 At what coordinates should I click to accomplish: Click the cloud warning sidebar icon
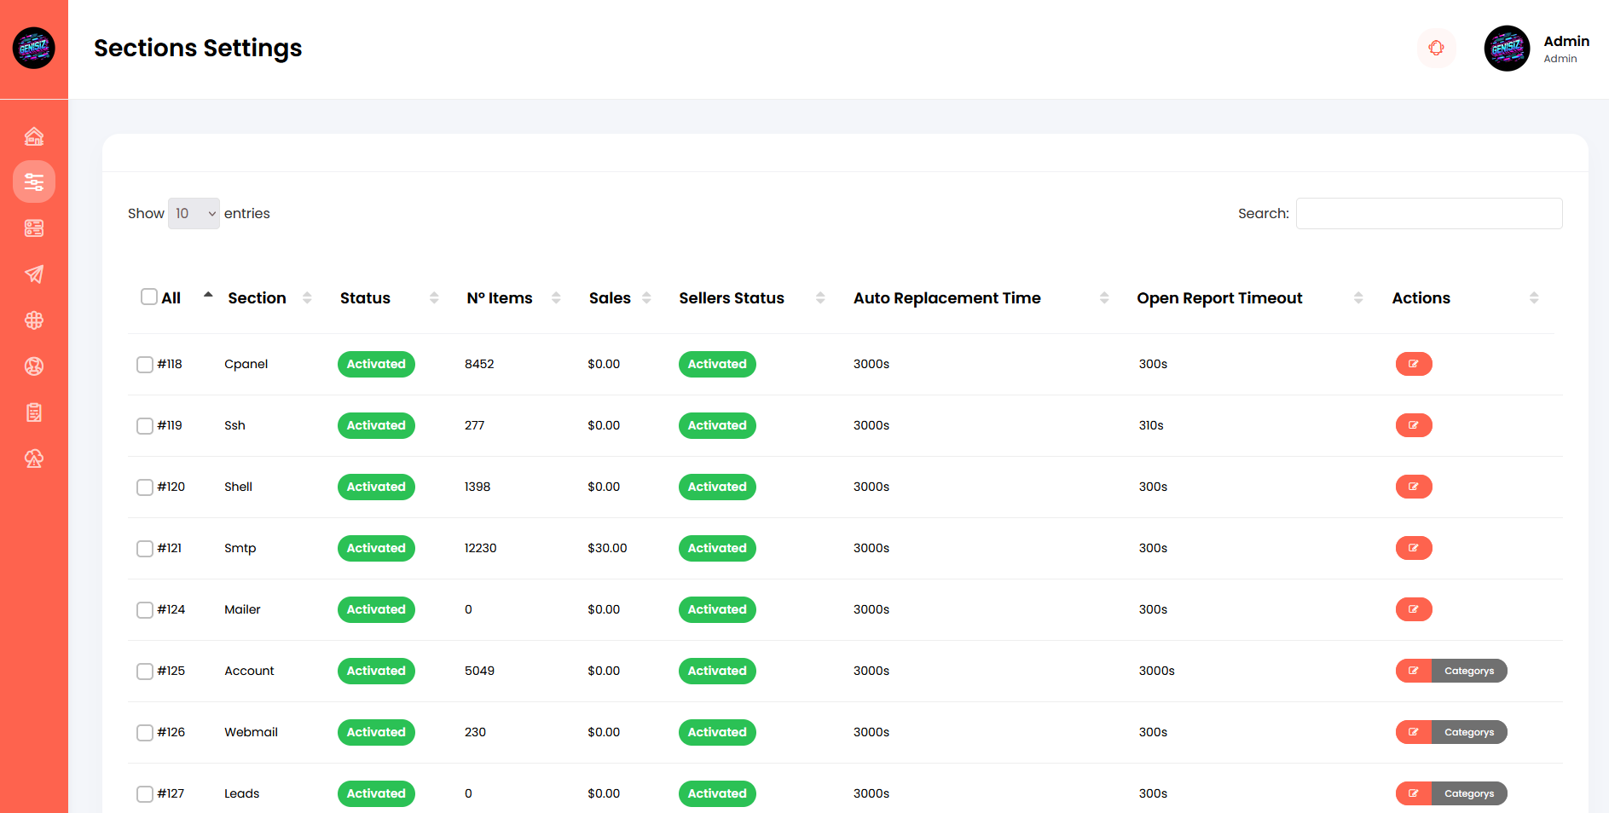(x=34, y=458)
